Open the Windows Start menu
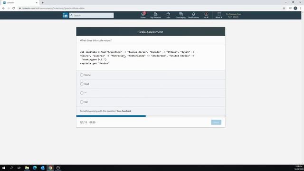The image size is (304, 171). click(x=4, y=168)
